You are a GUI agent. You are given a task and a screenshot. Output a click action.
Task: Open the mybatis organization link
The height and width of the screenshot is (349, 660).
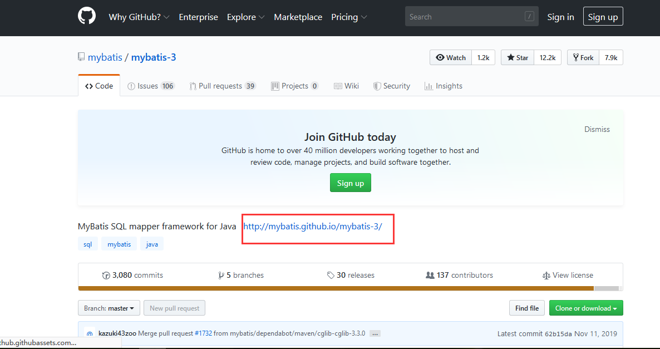tap(105, 57)
